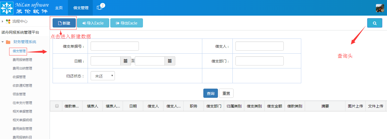The image size is (387, 139).
Task: Focus the 借支部门 text field
Action: click(x=259, y=61)
